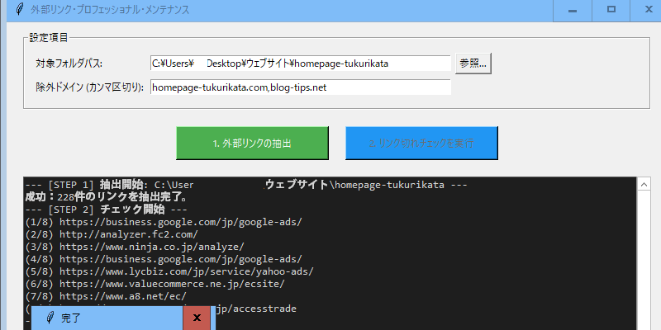Click the [STEP 1] 抽出開始 log line
The image size is (661, 330).
coord(246,185)
